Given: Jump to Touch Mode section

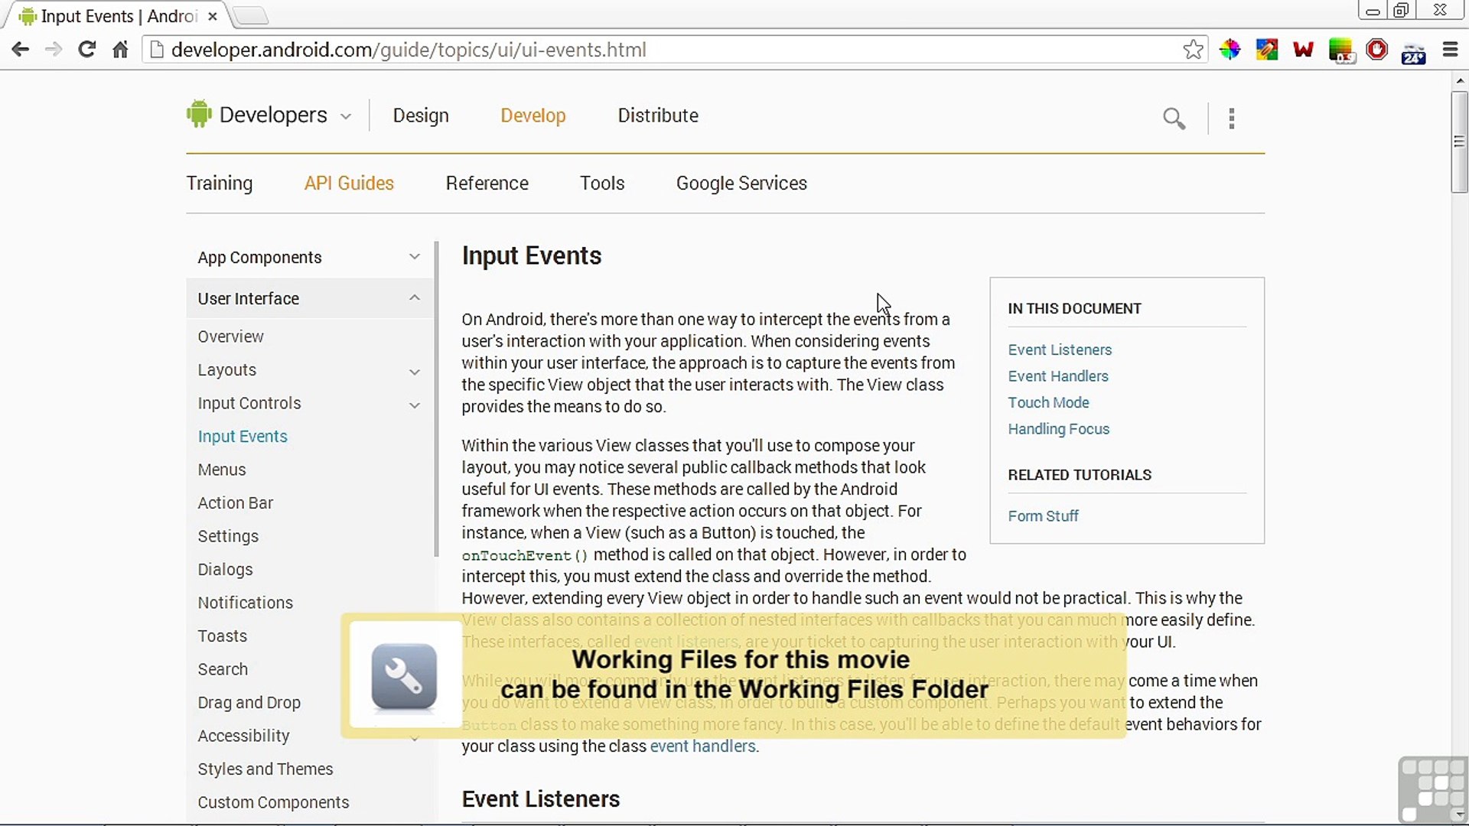Looking at the screenshot, I should point(1048,402).
